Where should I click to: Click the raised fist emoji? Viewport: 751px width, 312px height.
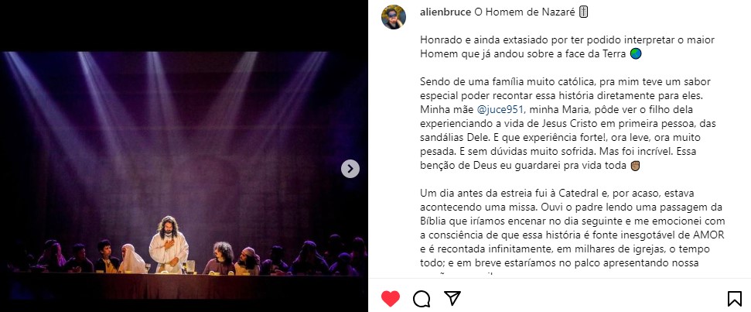point(636,166)
